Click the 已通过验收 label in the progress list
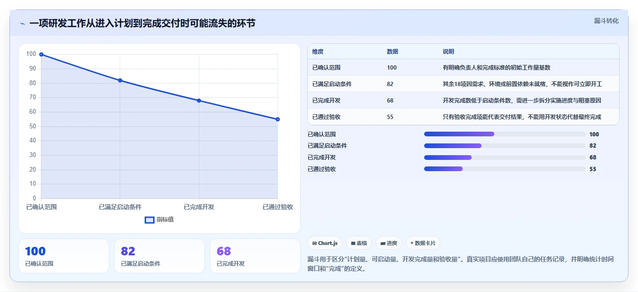This screenshot has height=292, width=638. (322, 169)
